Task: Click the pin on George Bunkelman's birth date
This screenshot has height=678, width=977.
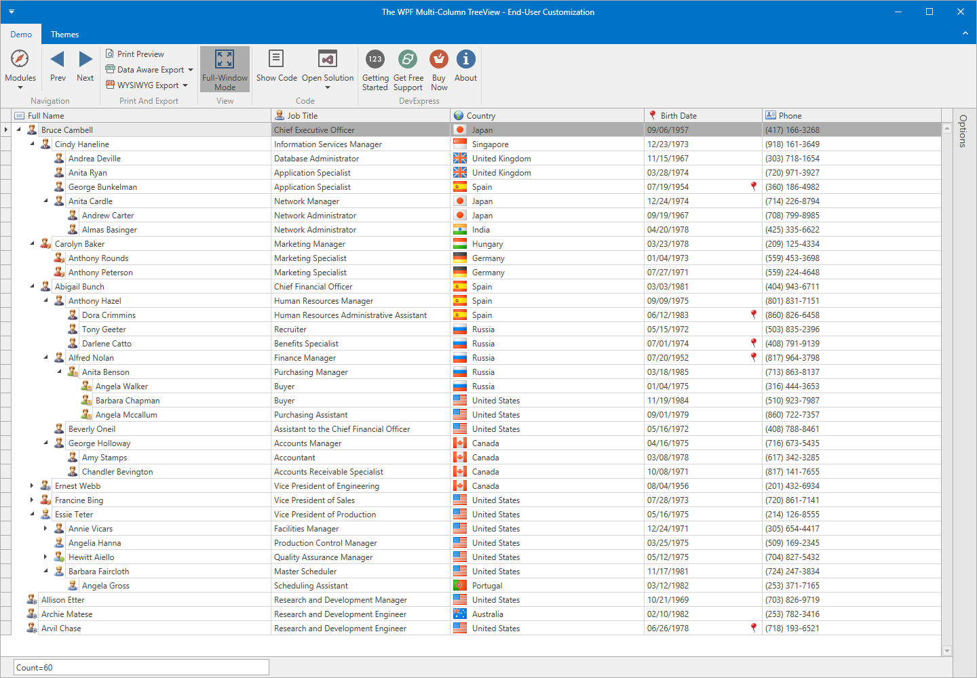Action: [x=753, y=186]
